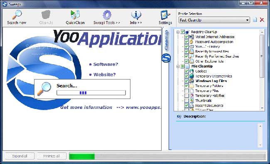
Task: Open www.yooapps link in banner
Action: click(143, 108)
